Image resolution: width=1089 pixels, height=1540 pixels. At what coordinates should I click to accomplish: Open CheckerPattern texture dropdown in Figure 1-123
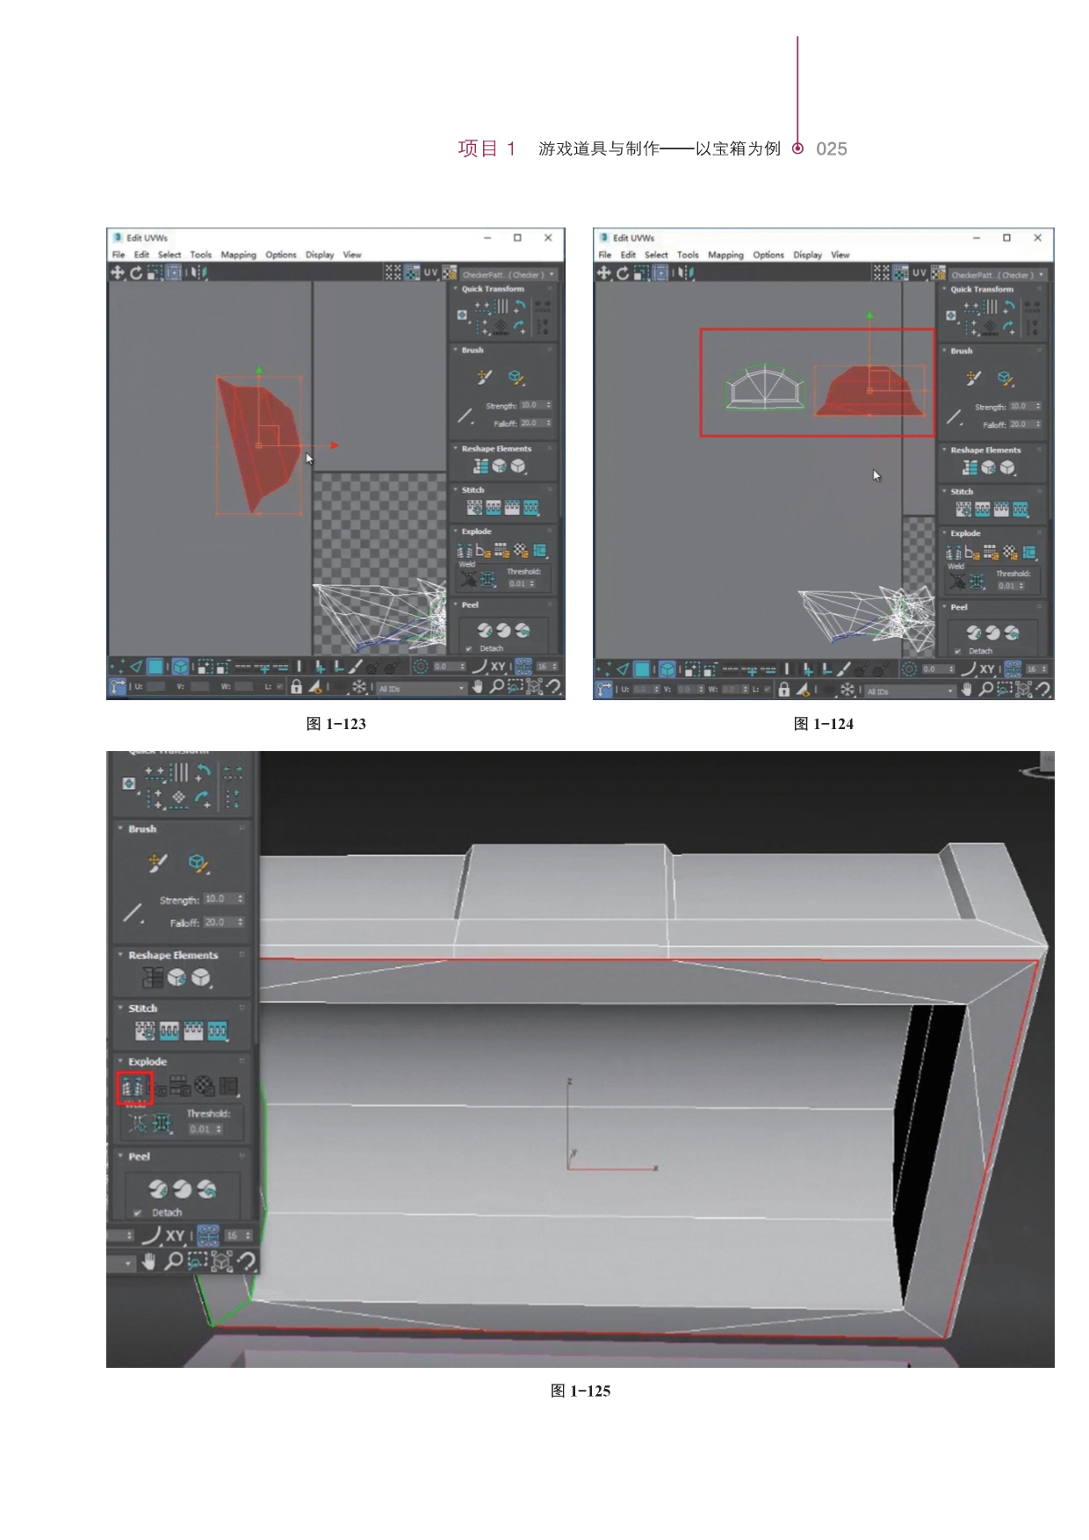(x=552, y=274)
